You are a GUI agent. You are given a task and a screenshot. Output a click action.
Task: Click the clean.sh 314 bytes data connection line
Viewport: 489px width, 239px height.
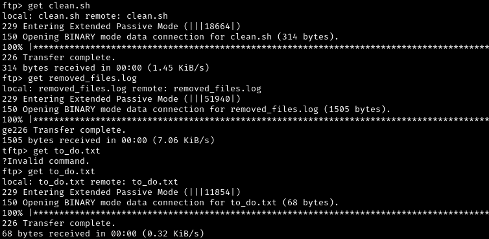click(171, 37)
